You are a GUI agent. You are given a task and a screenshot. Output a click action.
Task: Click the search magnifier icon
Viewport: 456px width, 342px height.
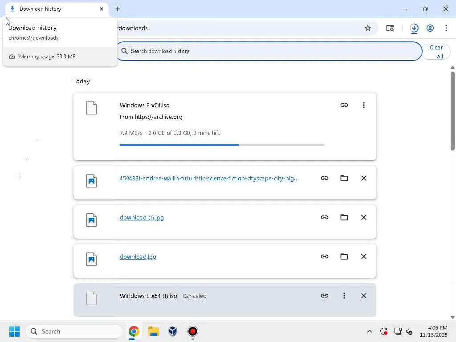(x=124, y=51)
